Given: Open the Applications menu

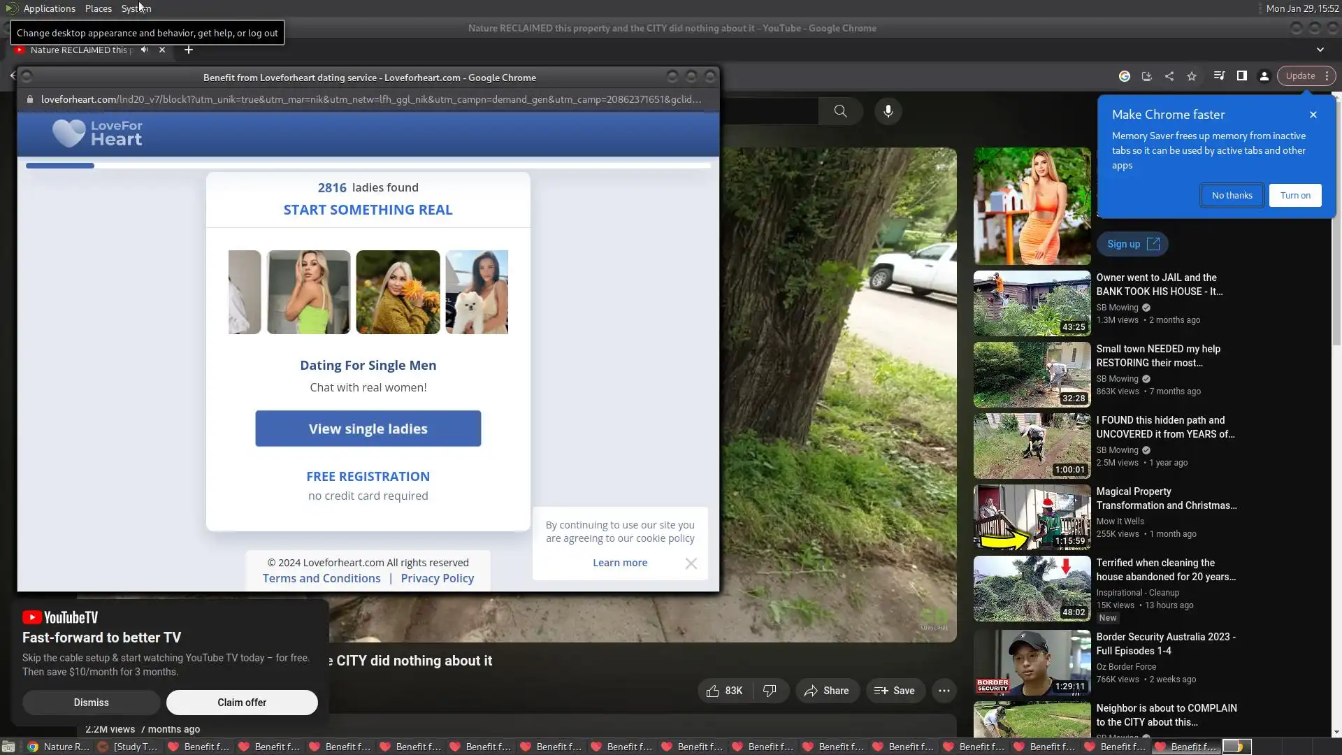Looking at the screenshot, I should (x=49, y=8).
